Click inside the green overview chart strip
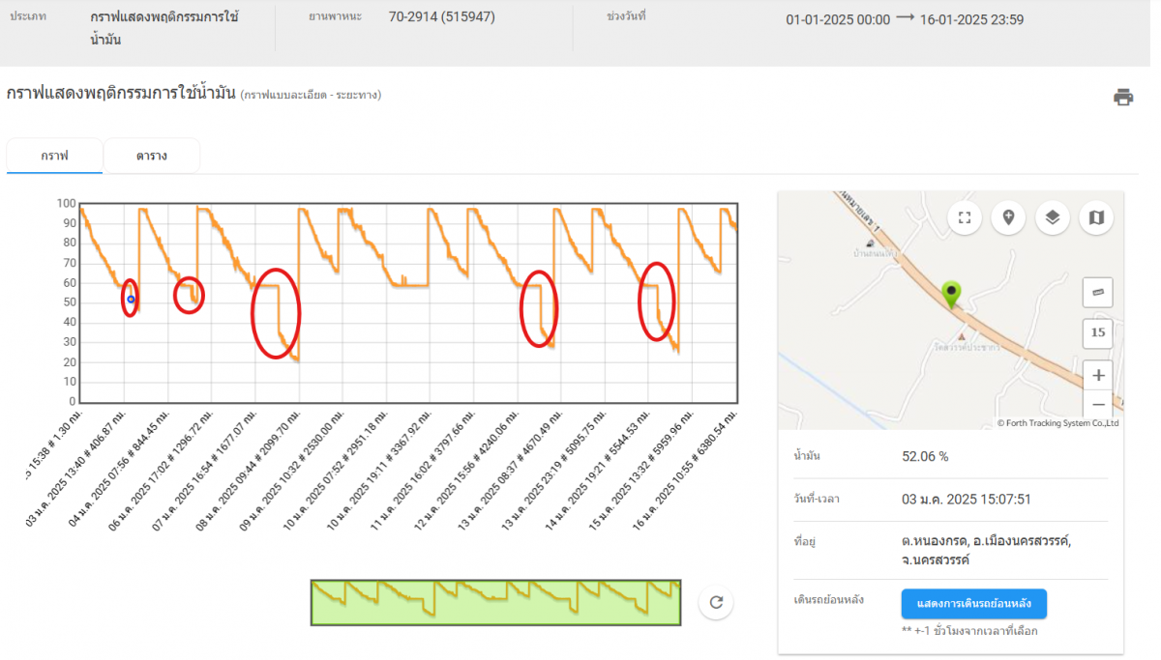This screenshot has height=660, width=1161. (493, 601)
